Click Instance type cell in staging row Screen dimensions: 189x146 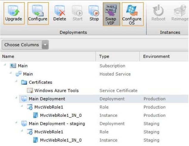click(x=108, y=140)
